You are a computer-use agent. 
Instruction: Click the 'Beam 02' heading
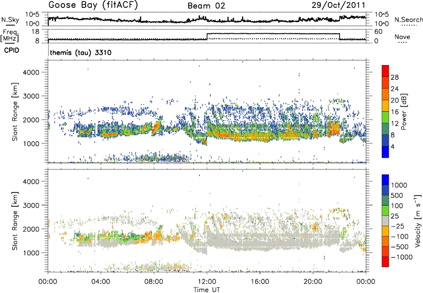[206, 6]
